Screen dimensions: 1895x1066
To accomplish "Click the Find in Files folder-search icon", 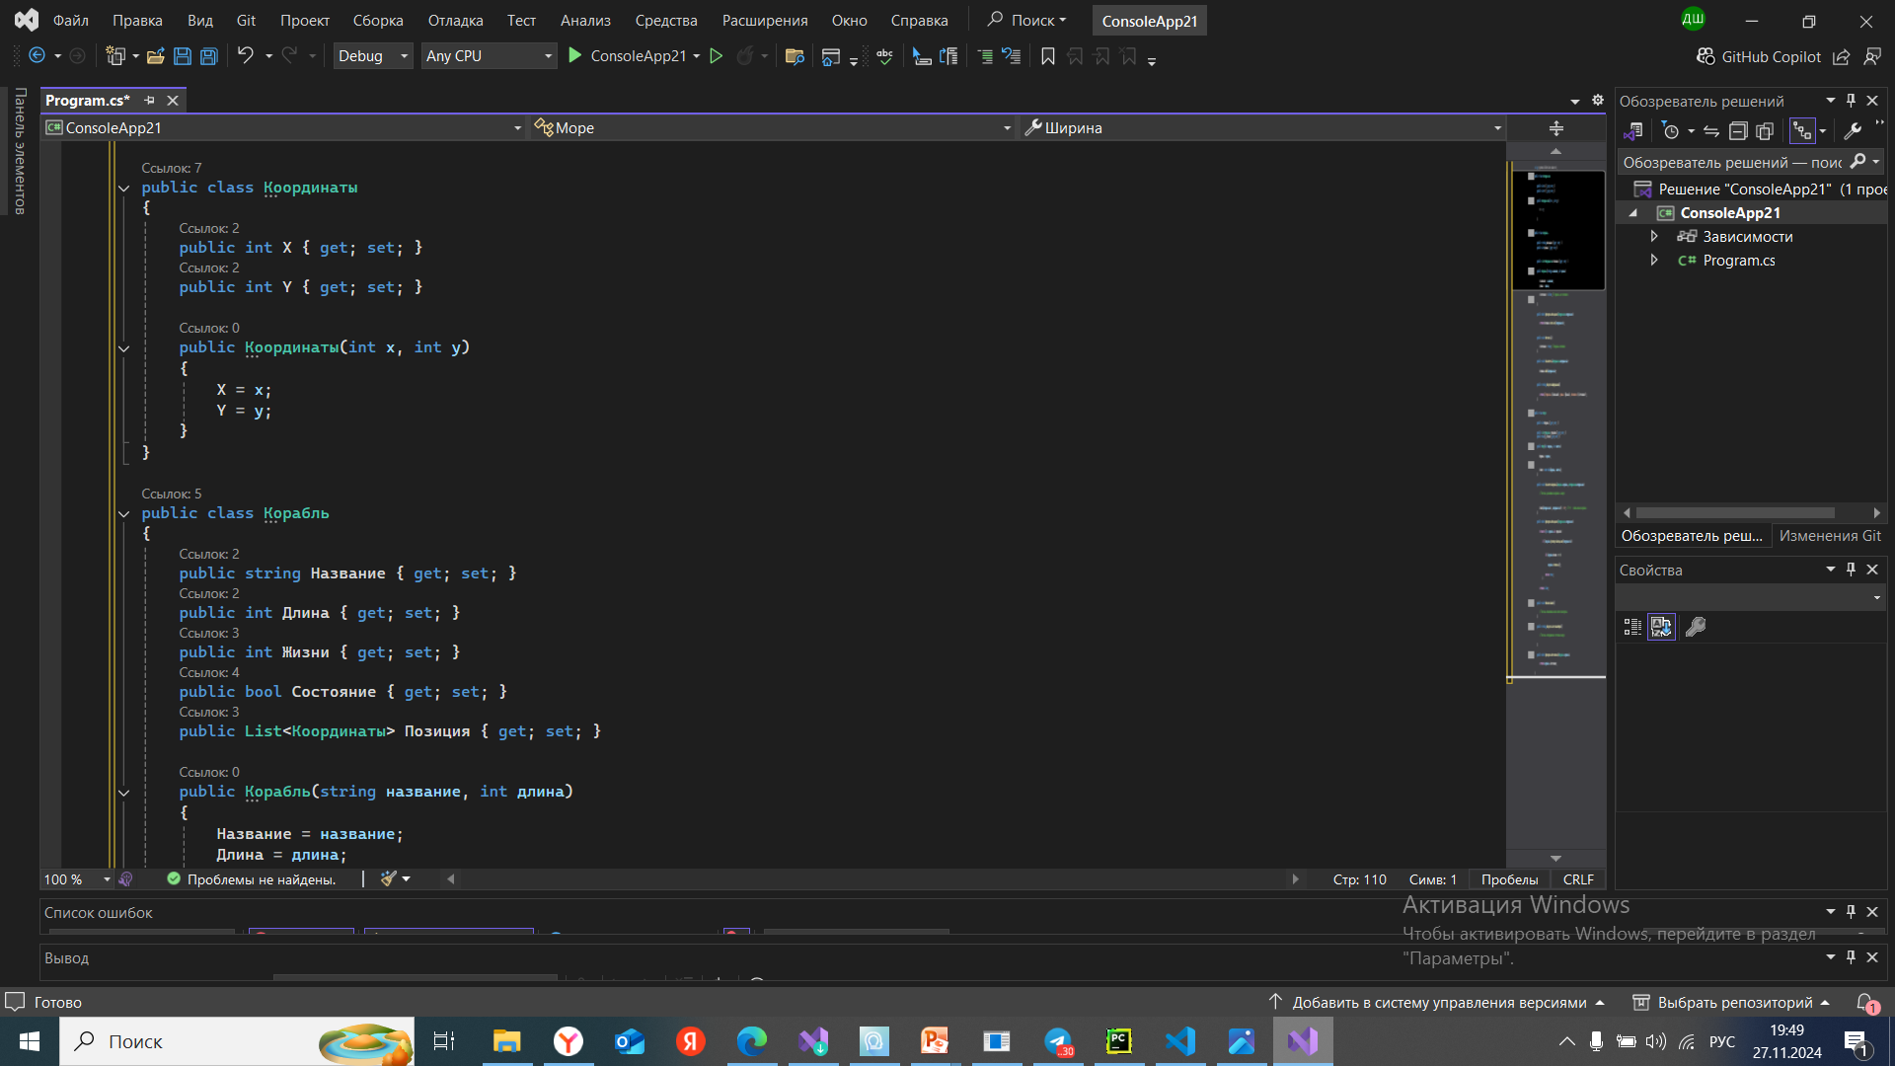I will [795, 56].
